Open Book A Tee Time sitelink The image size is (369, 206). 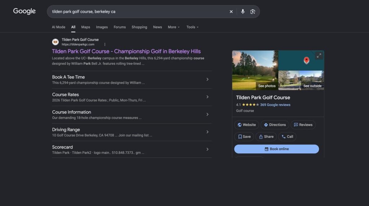point(68,77)
